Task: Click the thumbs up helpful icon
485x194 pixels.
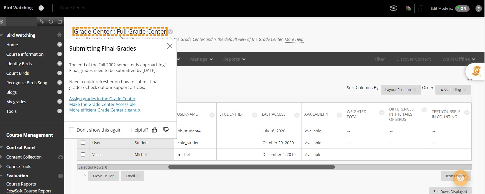Action: click(154, 130)
